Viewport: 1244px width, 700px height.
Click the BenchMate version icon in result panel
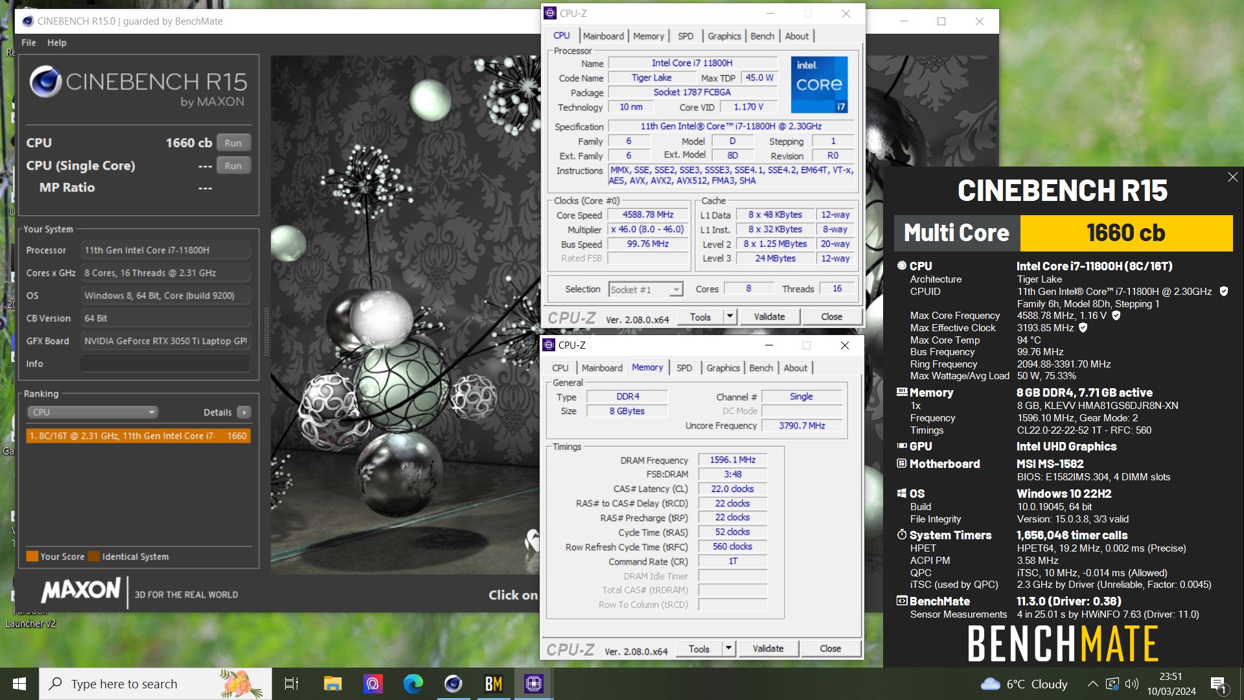pos(901,601)
